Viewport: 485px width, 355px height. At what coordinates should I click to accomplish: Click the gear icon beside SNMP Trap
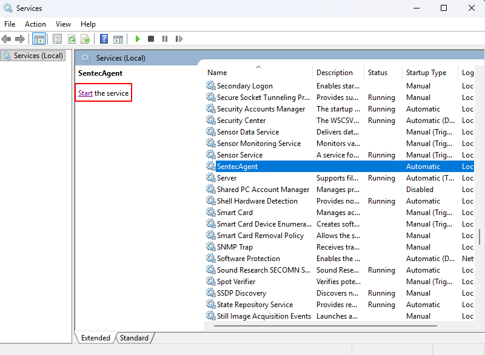(x=211, y=247)
